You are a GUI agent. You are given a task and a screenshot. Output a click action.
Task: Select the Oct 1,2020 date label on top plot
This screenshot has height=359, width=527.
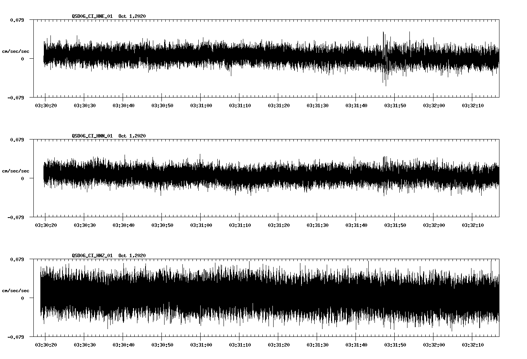tap(132, 16)
